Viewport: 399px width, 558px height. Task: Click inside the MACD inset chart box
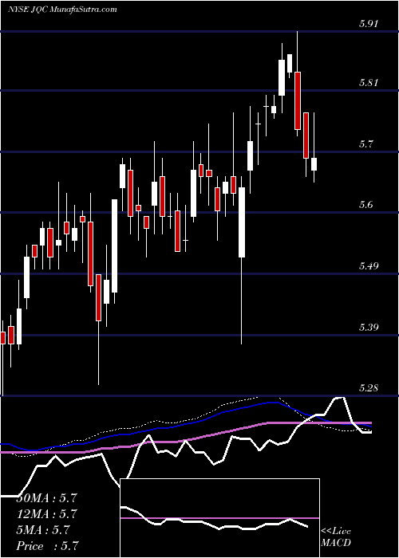tap(219, 518)
